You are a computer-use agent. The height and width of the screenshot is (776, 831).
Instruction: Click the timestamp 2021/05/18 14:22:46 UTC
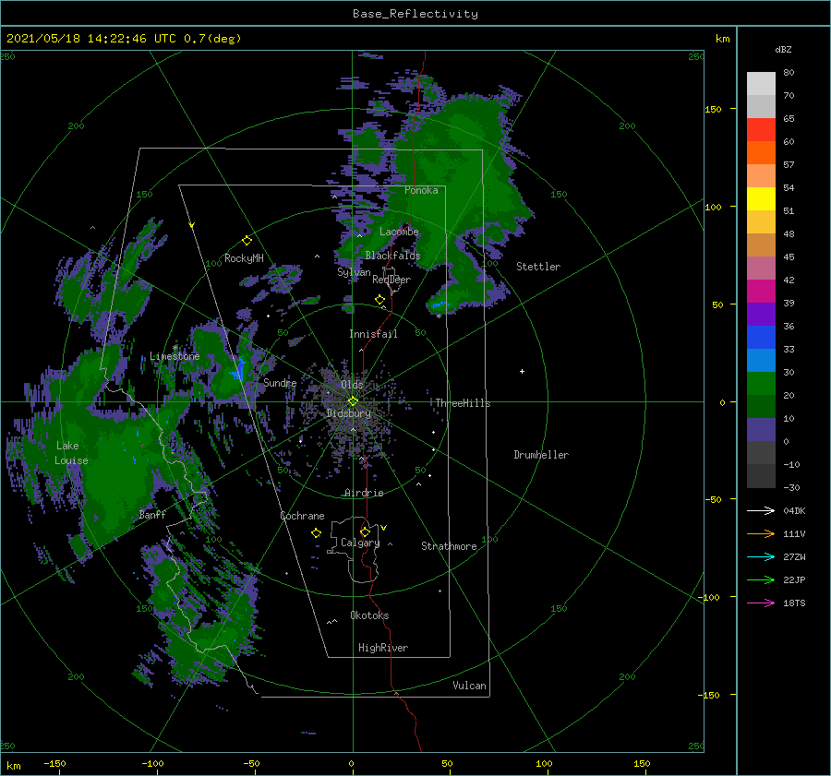click(x=90, y=39)
